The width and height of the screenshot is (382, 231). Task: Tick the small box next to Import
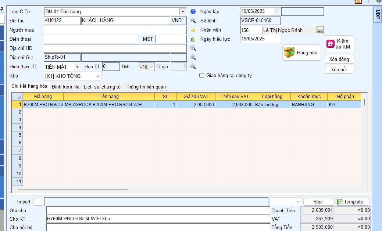click(x=38, y=202)
